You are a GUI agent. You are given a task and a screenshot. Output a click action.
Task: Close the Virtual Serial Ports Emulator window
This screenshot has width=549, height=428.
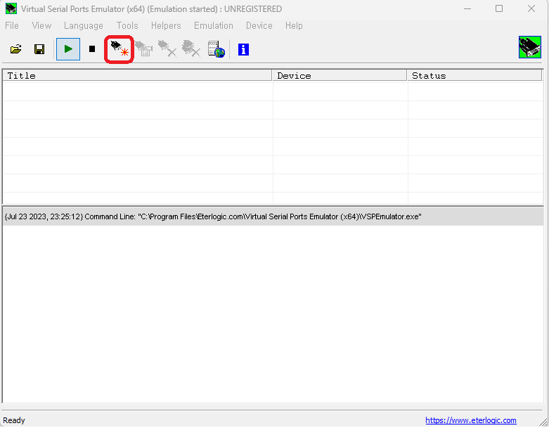click(x=531, y=8)
